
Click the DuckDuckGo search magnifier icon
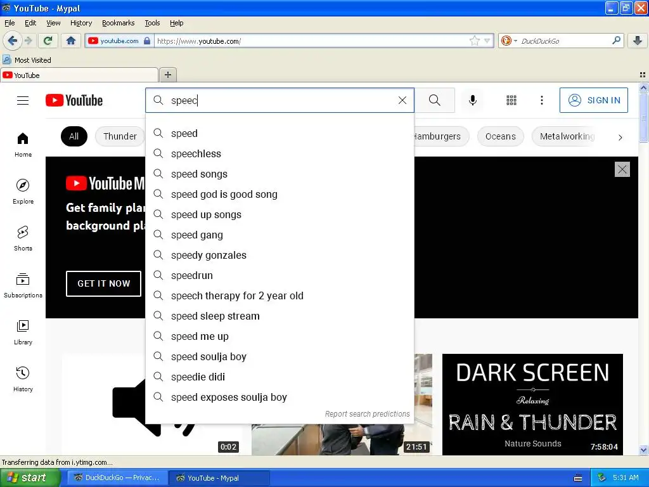tap(616, 41)
